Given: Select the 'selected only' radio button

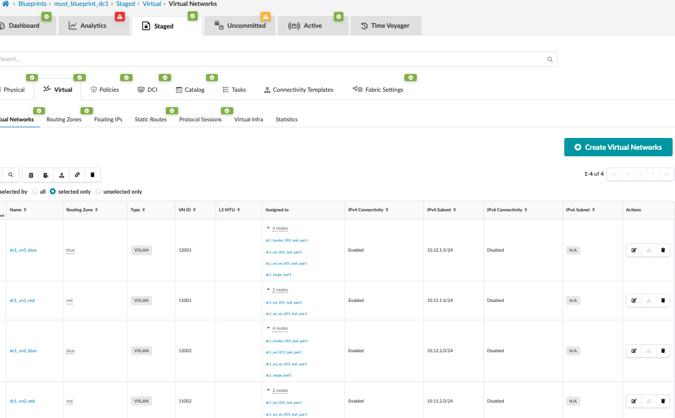Looking at the screenshot, I should pyautogui.click(x=53, y=191).
